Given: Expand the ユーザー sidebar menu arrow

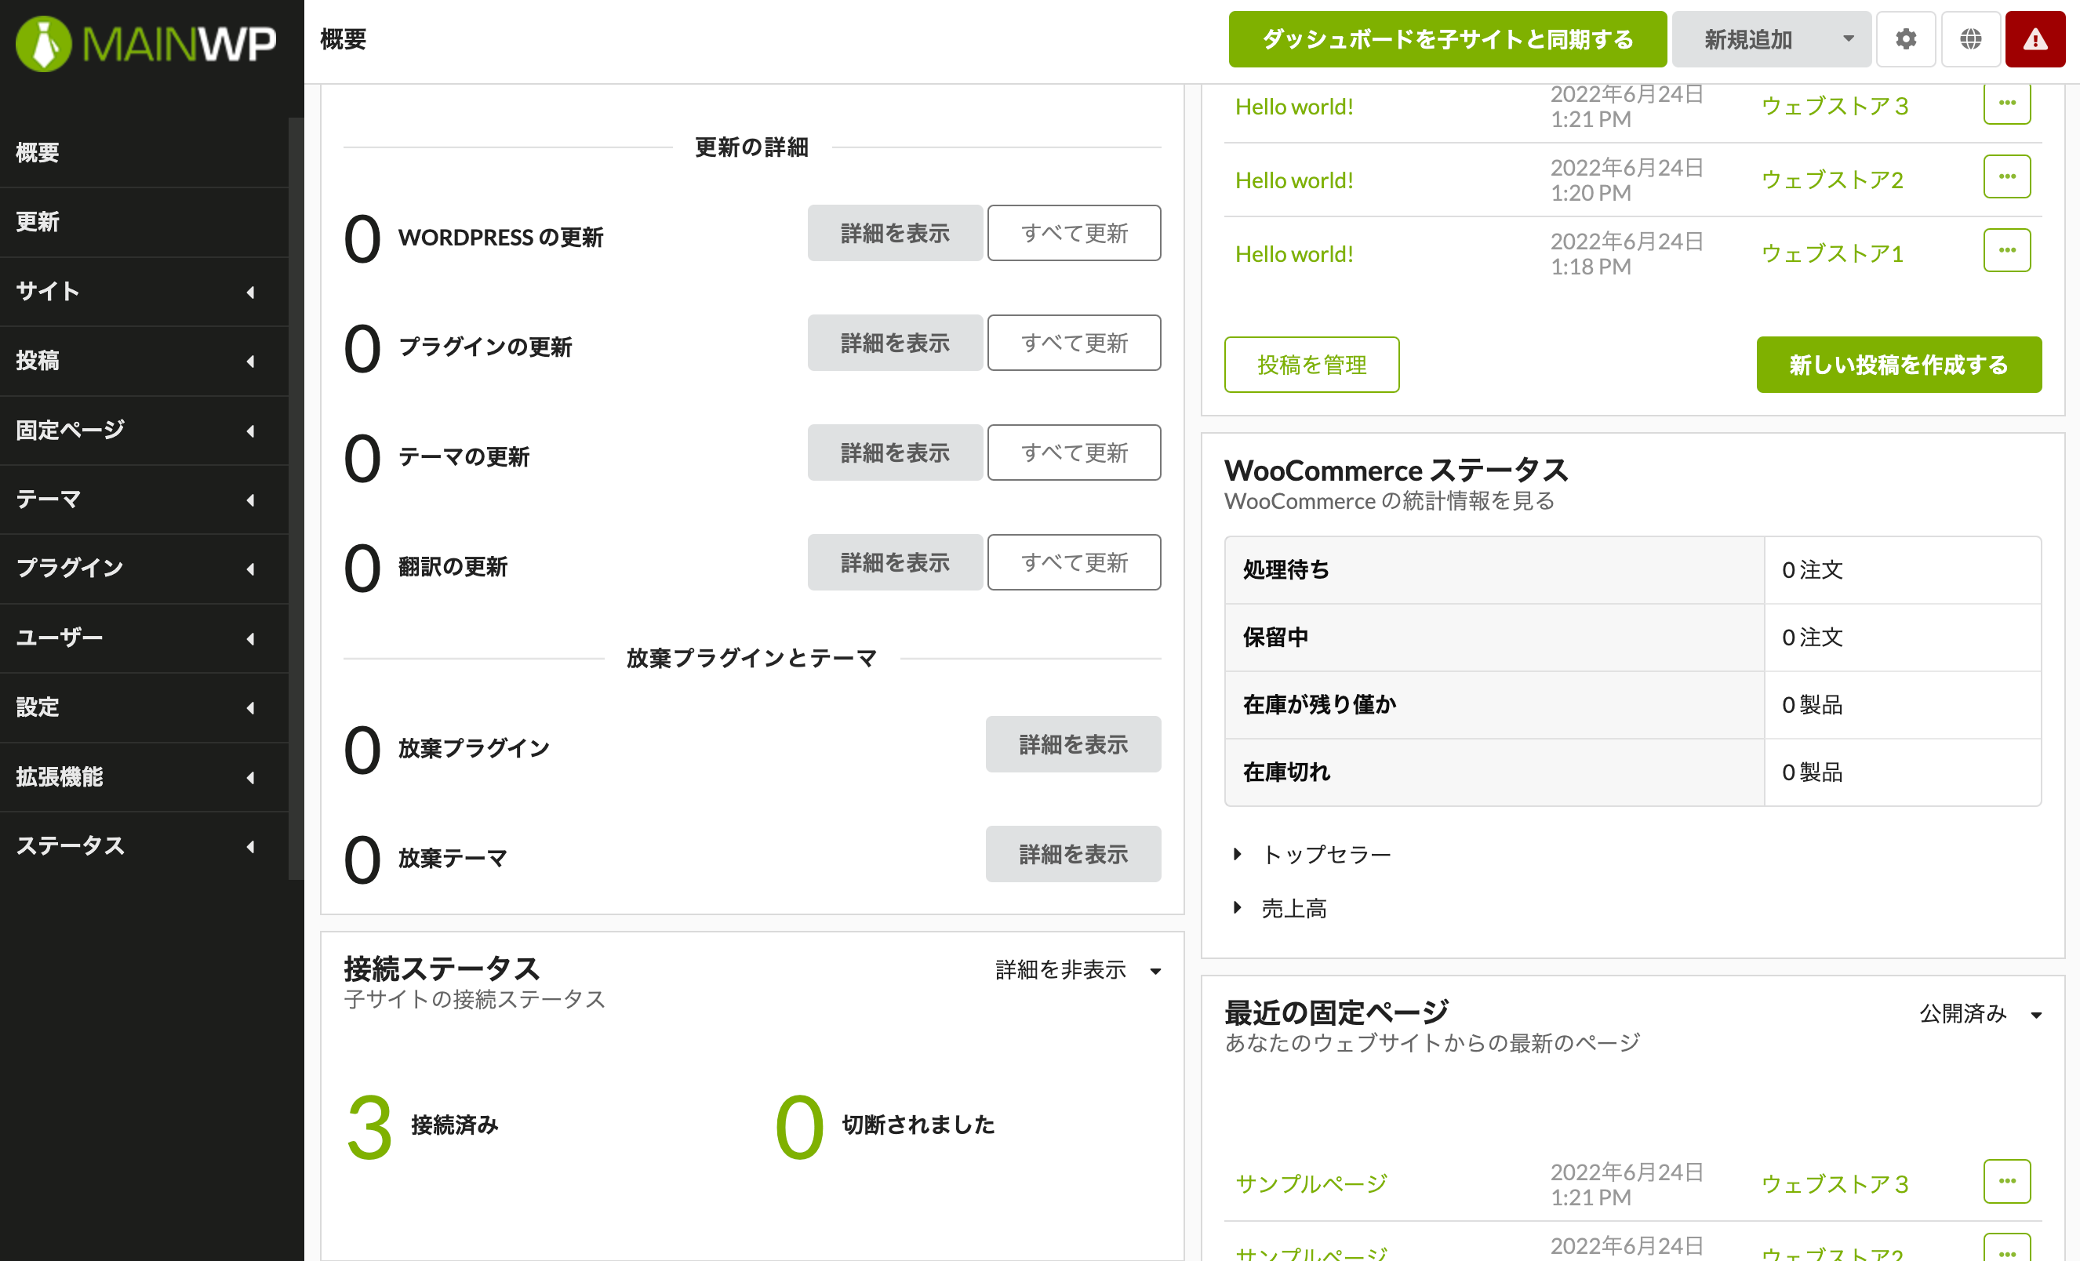Looking at the screenshot, I should click(x=251, y=638).
